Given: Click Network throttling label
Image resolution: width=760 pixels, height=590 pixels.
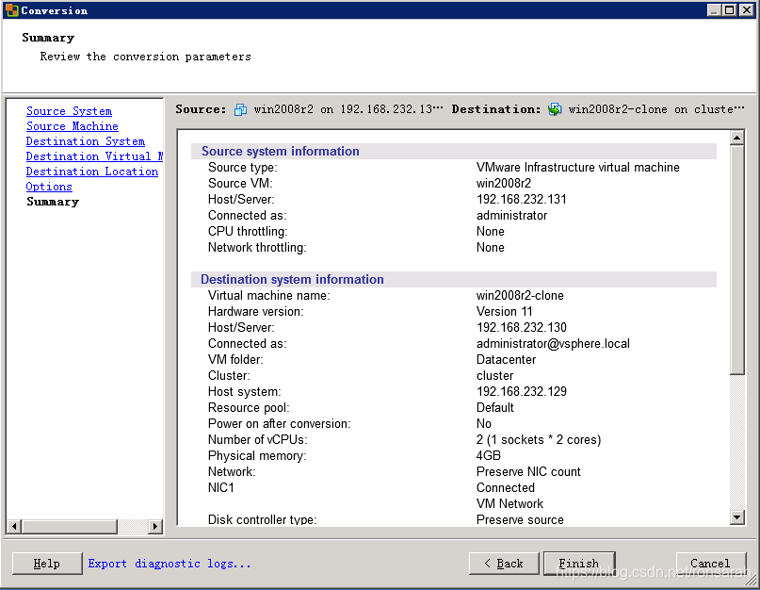Looking at the screenshot, I should (257, 248).
